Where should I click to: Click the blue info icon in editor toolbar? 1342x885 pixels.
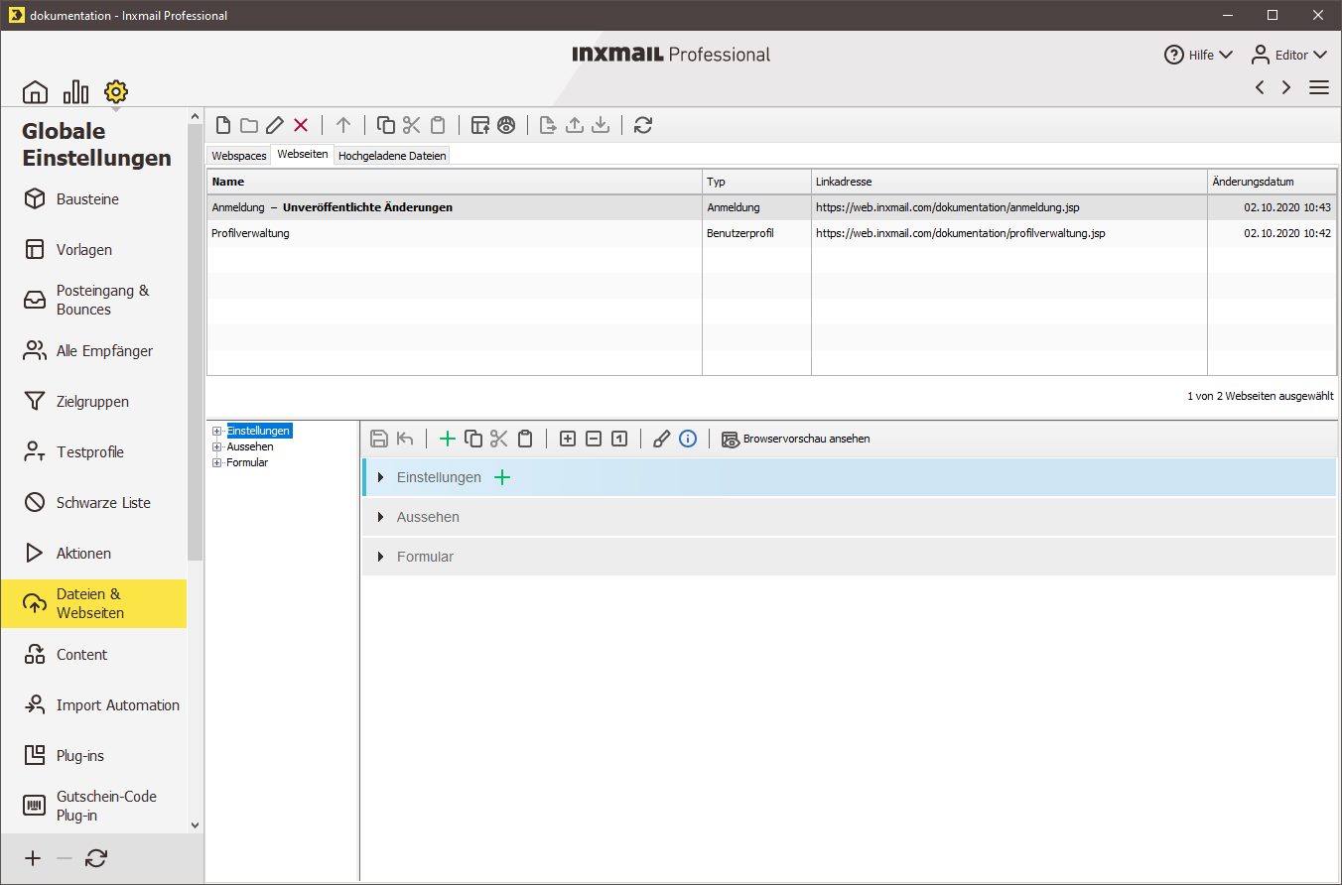(x=688, y=439)
